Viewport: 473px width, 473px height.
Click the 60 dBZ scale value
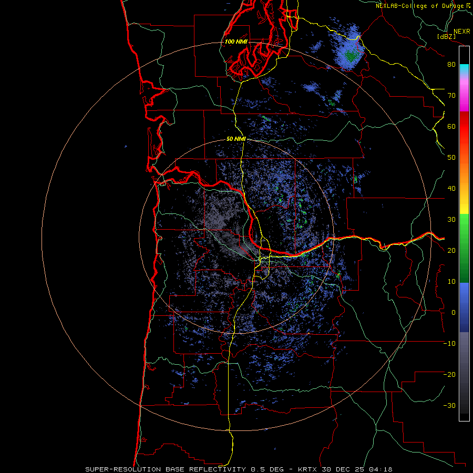(451, 126)
